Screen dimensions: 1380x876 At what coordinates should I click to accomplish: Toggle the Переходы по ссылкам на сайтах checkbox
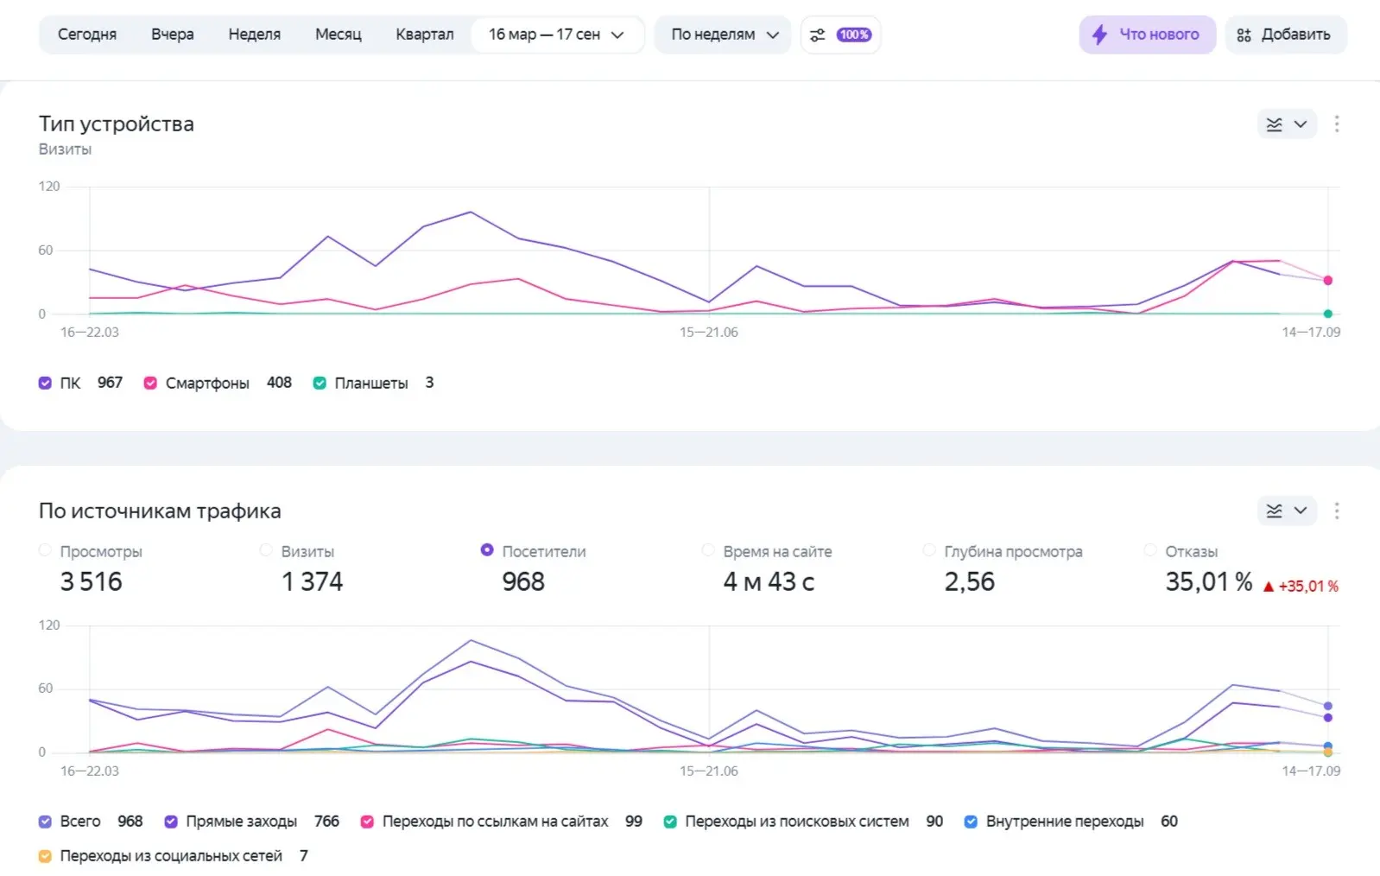tap(367, 822)
